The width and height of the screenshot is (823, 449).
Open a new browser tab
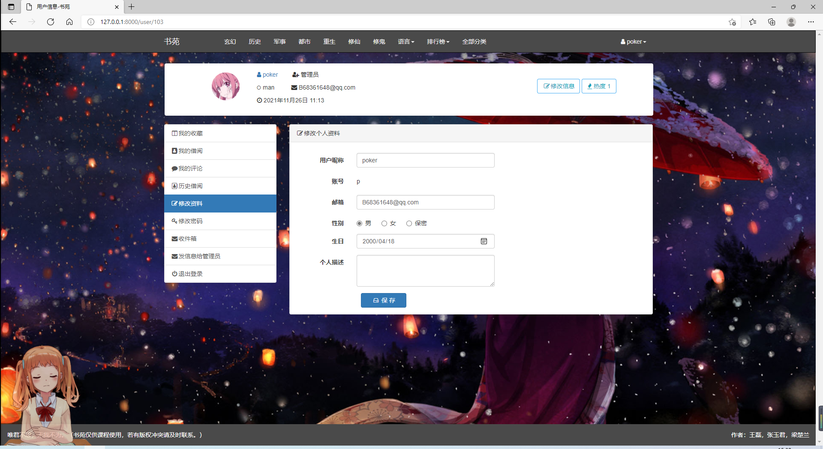132,7
